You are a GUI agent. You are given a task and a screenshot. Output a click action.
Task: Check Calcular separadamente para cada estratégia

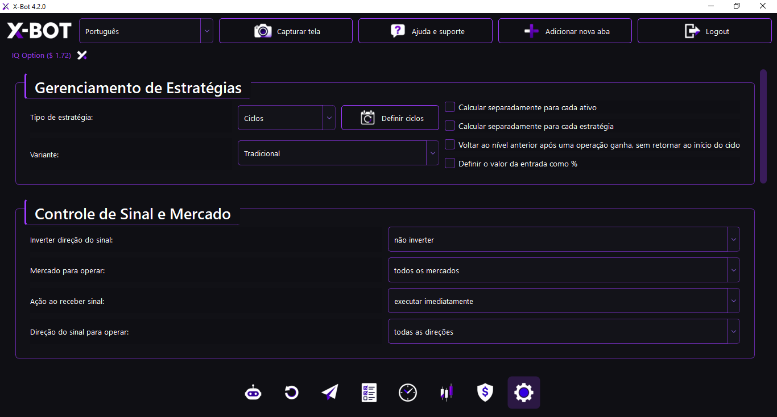point(450,126)
